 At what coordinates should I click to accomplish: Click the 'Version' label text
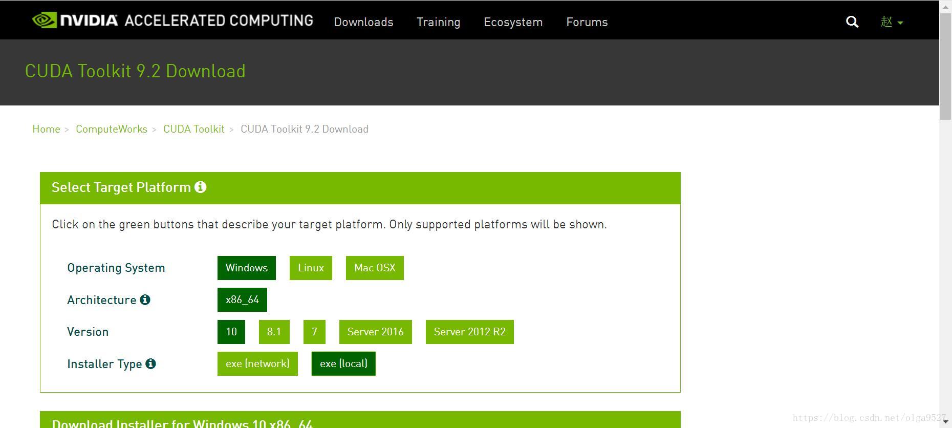[88, 332]
